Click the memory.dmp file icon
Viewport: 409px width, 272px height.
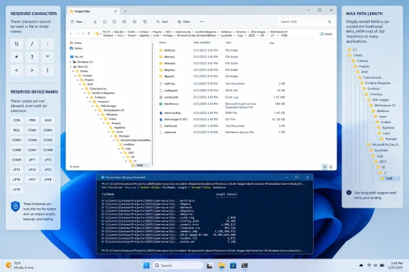coord(161,113)
